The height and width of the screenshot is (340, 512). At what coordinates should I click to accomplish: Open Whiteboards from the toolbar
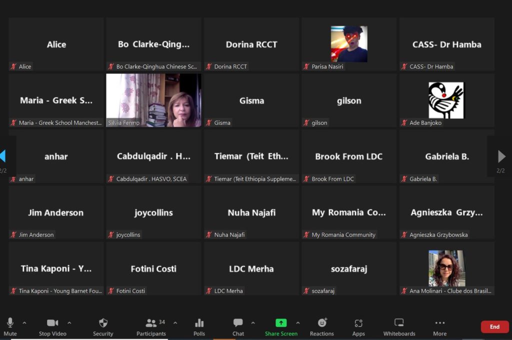399,327
